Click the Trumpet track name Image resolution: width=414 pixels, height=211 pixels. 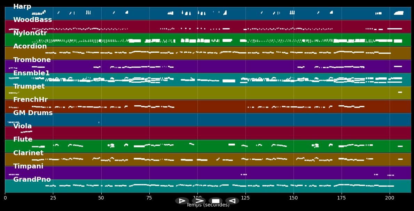pos(29,86)
